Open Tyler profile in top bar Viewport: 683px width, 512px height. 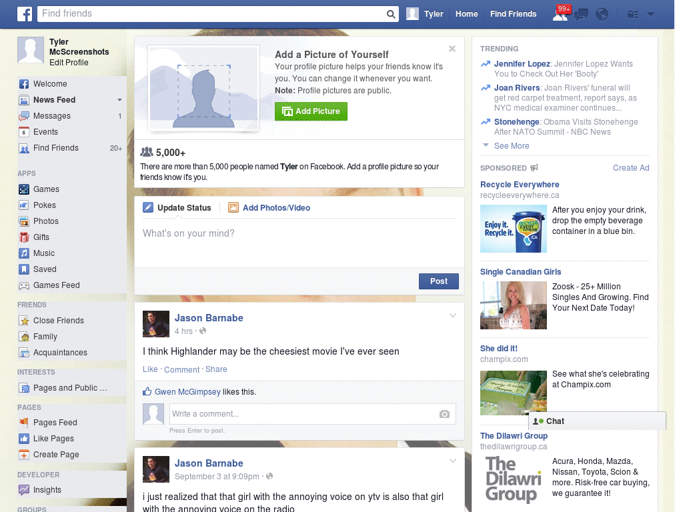pyautogui.click(x=425, y=14)
